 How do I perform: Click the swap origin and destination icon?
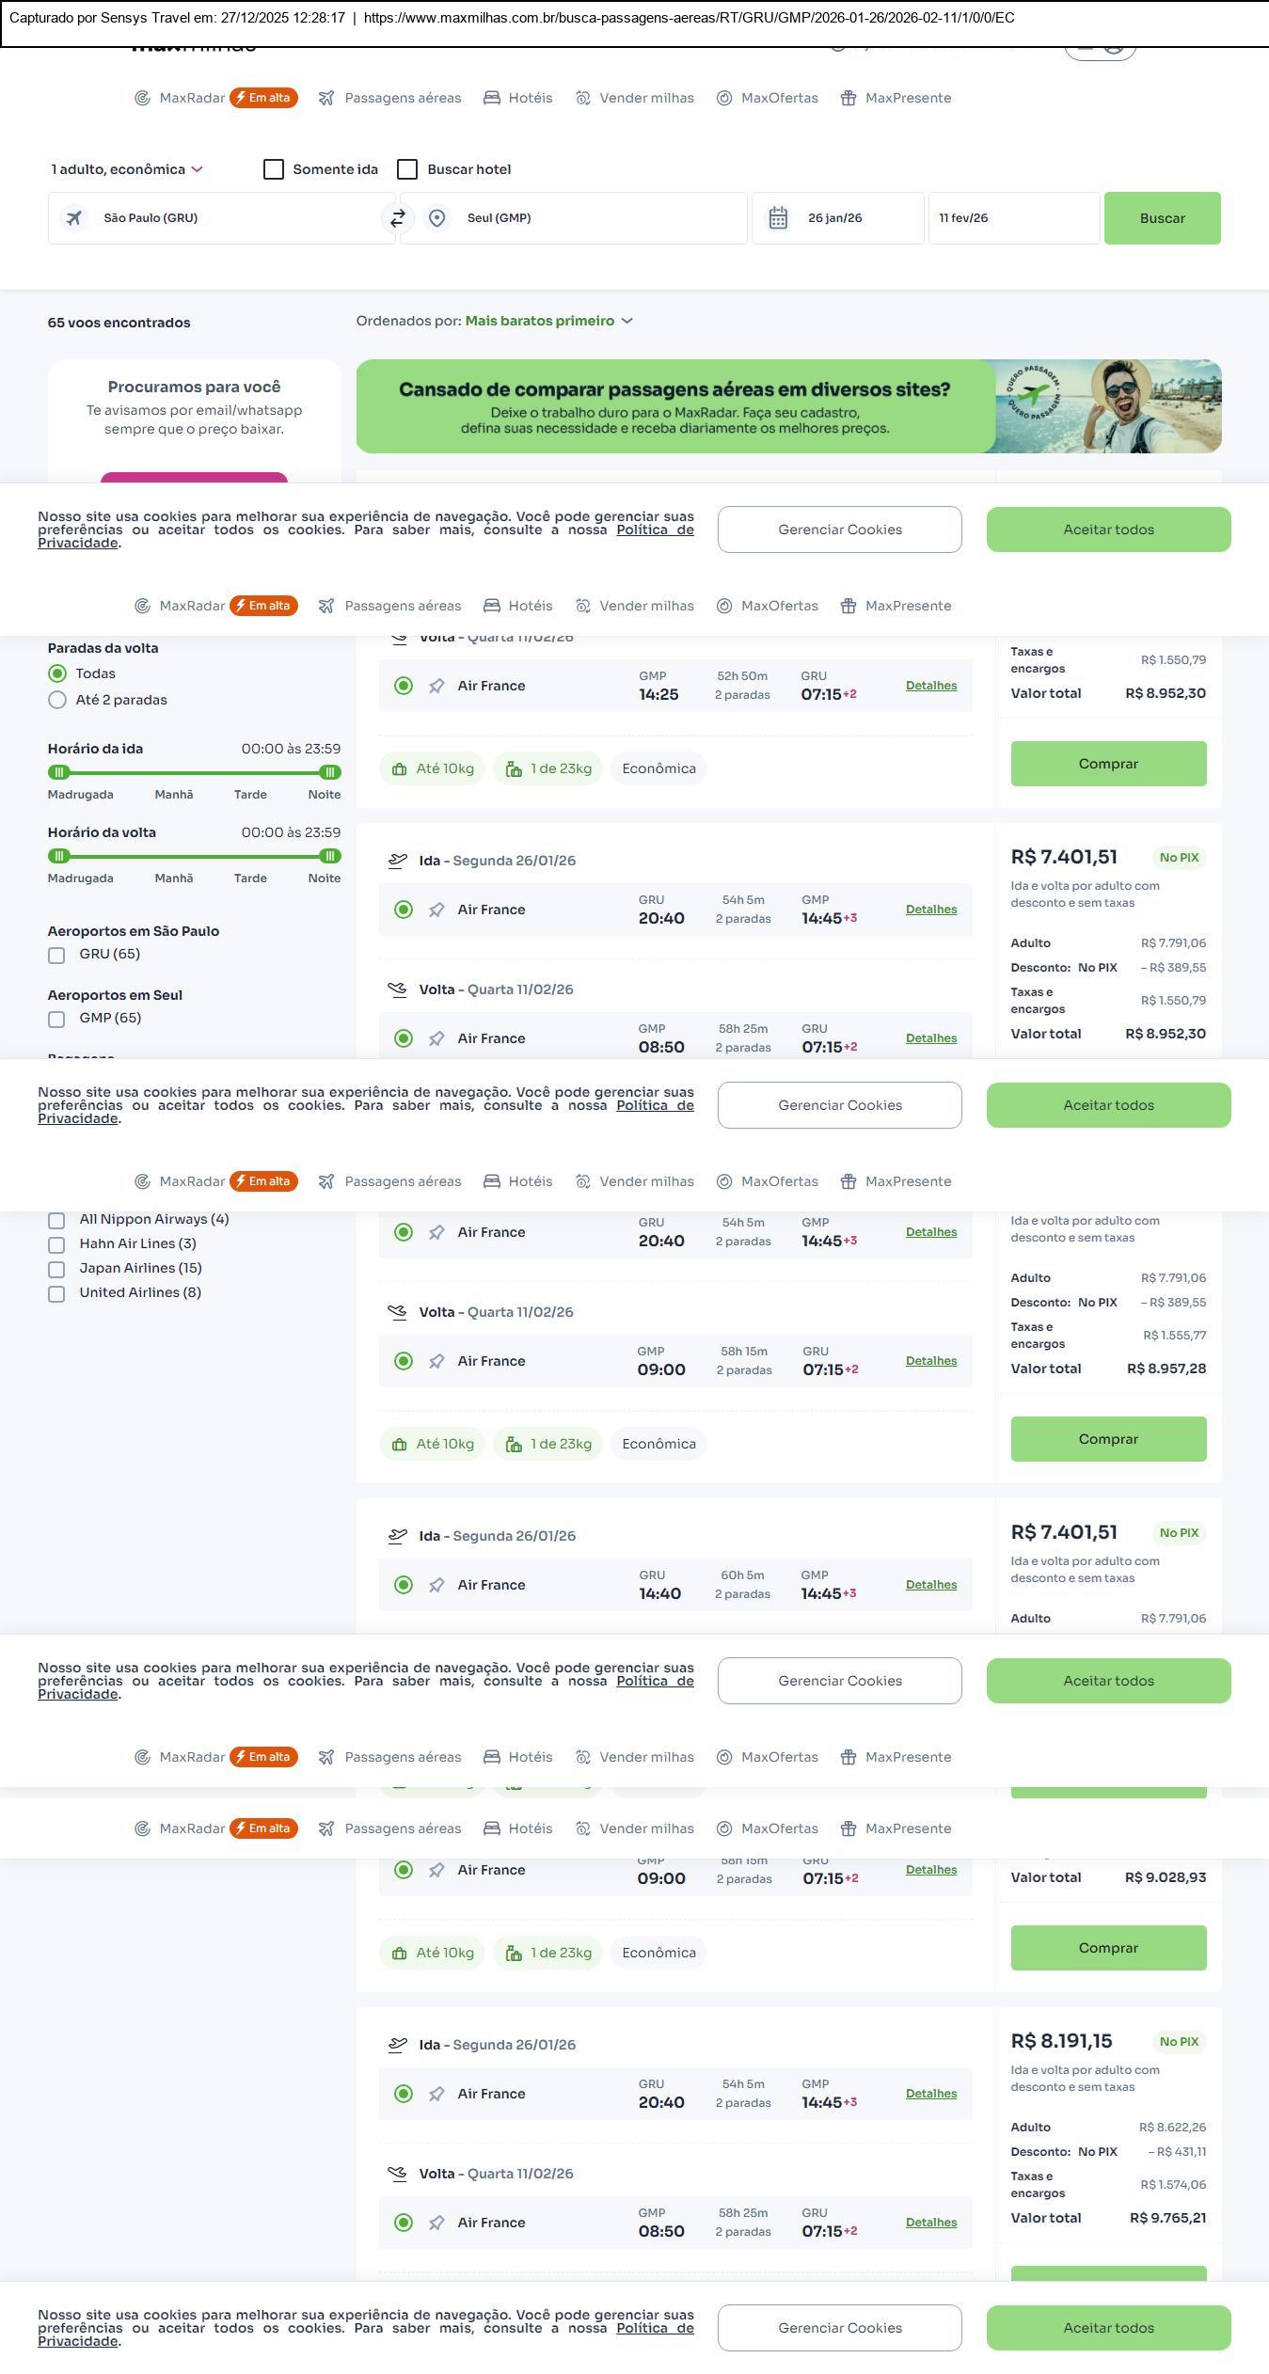pos(398,218)
